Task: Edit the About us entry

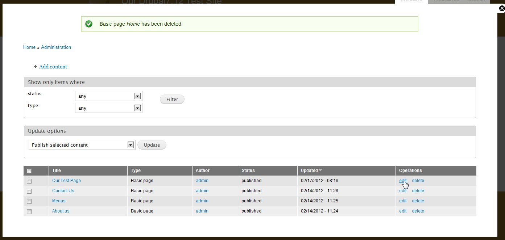Action: click(x=403, y=211)
